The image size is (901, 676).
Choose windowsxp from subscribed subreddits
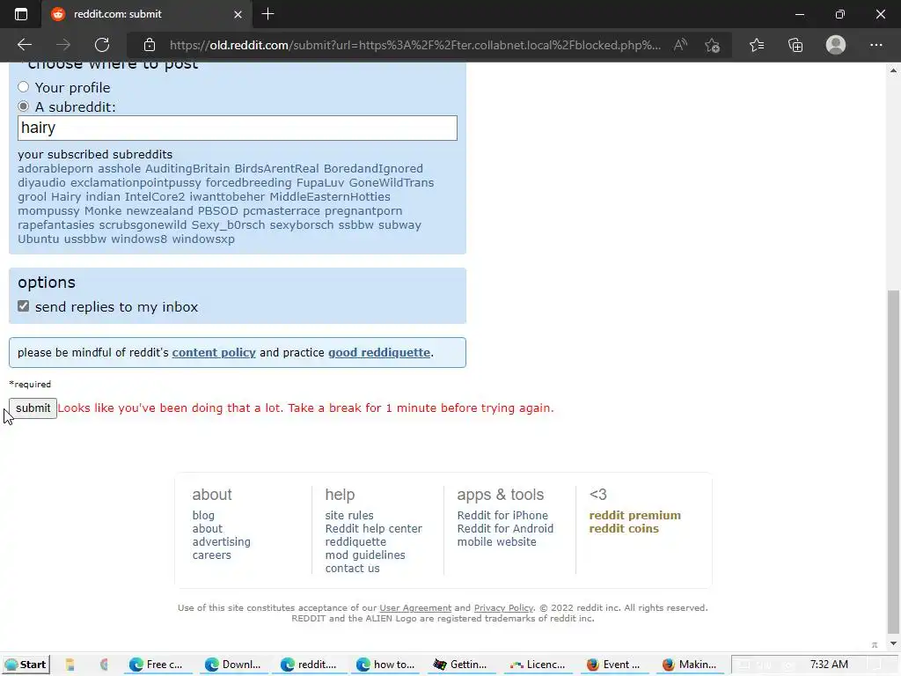pos(203,239)
